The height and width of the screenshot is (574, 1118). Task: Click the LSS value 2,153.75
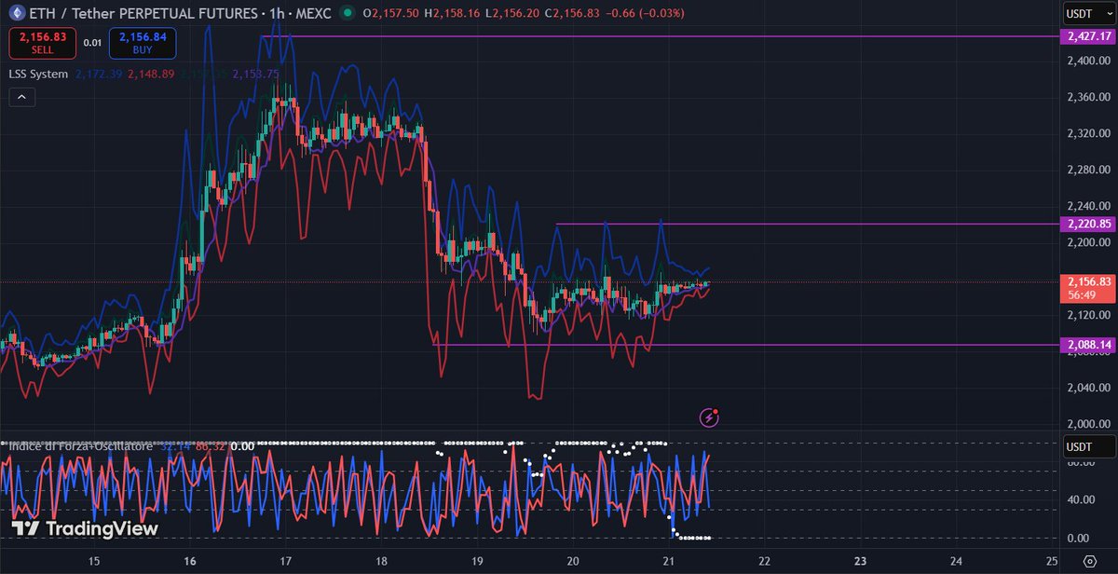[256, 74]
